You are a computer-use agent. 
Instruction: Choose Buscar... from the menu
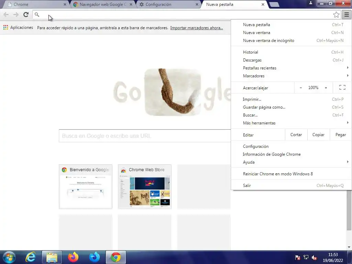(x=291, y=115)
